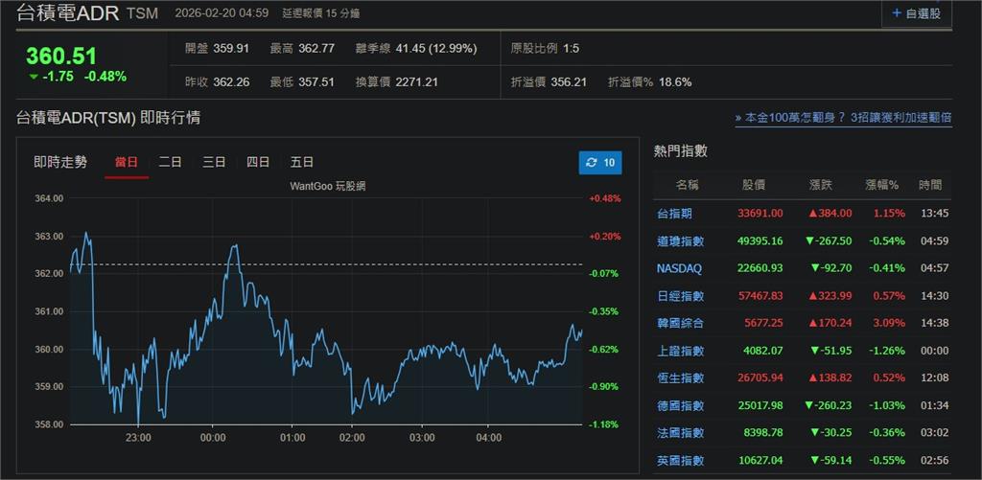Screen dimensions: 982x480
Task: Click the TSM ticker symbol in header
Action: click(x=143, y=13)
